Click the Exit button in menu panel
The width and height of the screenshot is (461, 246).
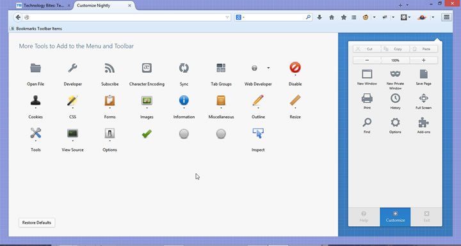(x=426, y=217)
